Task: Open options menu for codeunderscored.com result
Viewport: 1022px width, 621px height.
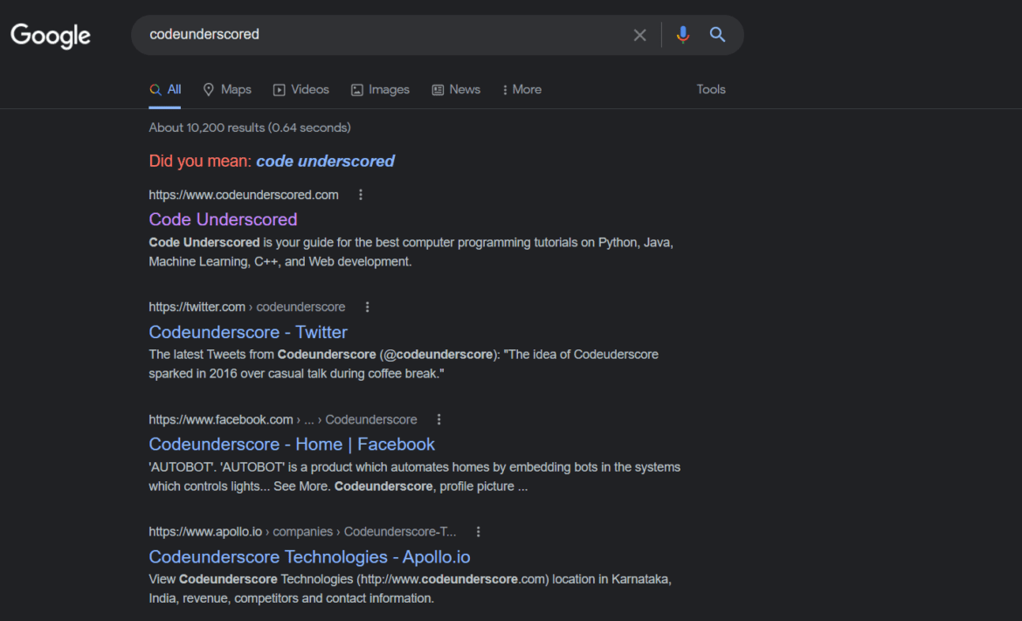Action: tap(361, 195)
